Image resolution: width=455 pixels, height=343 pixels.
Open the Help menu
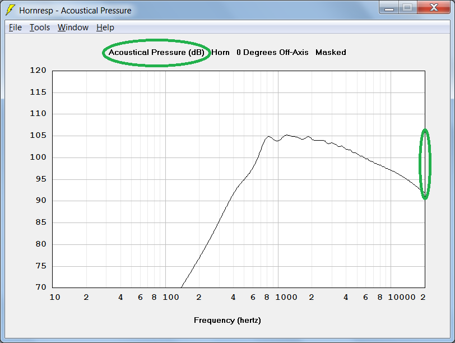pyautogui.click(x=105, y=27)
